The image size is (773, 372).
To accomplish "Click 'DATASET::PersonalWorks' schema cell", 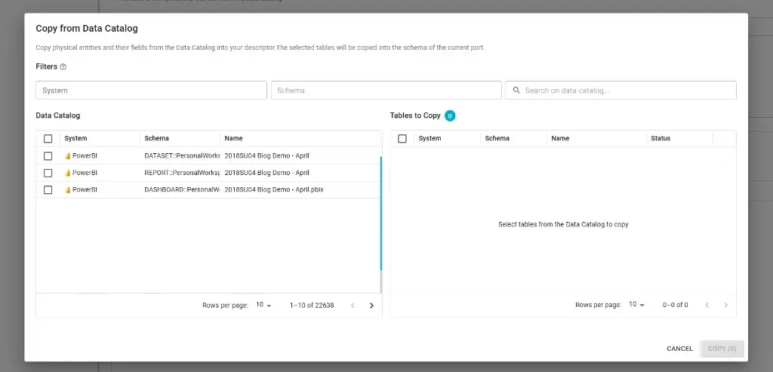I will 183,156.
